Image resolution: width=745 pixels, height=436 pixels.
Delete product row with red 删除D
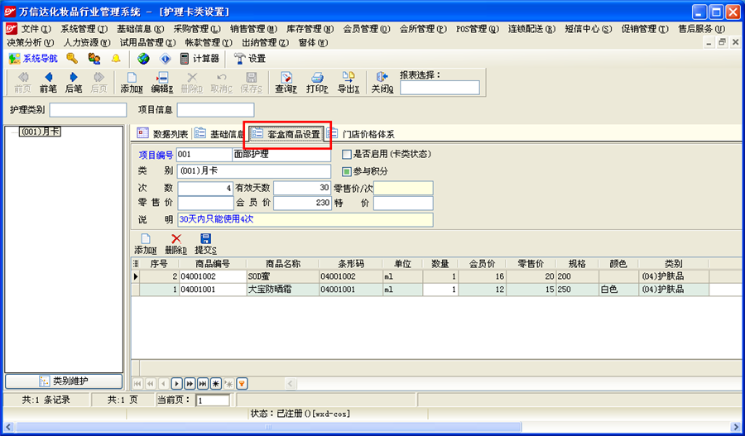point(175,243)
